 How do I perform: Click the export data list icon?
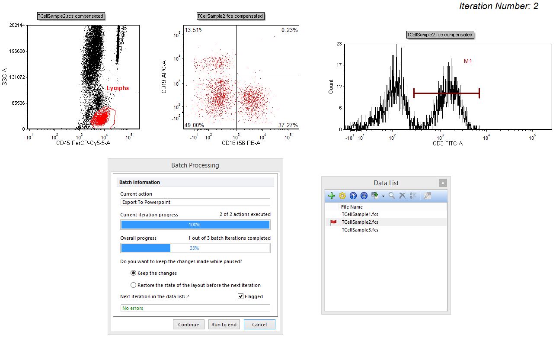coord(375,196)
